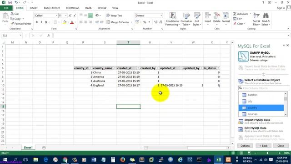This screenshot has height=164, width=291.
Task: Select the cell containing Australia
Action: (x=105, y=81)
